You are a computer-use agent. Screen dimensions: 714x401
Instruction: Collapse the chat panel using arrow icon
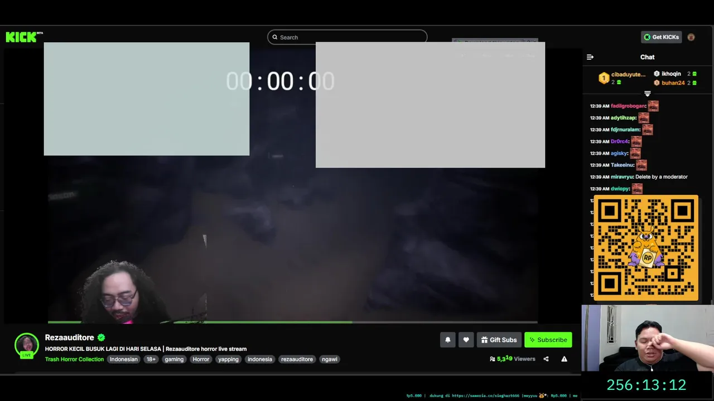coord(590,57)
